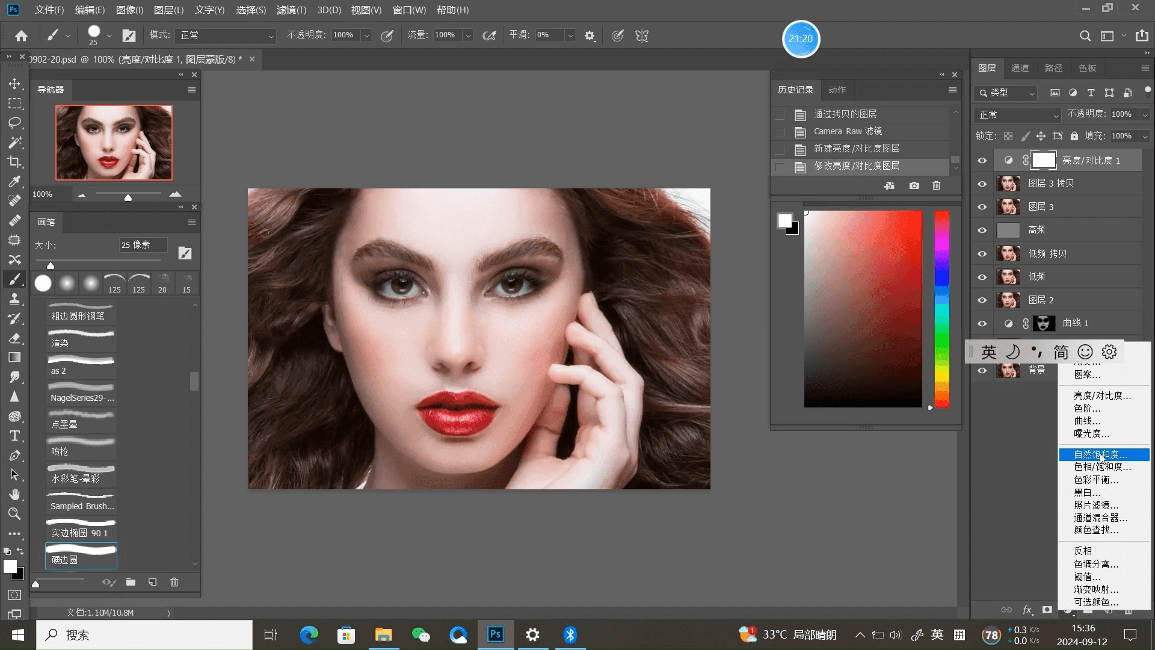Image resolution: width=1155 pixels, height=650 pixels.
Task: Toggle visibility of 图层 3 拷贝 layer
Action: click(982, 184)
